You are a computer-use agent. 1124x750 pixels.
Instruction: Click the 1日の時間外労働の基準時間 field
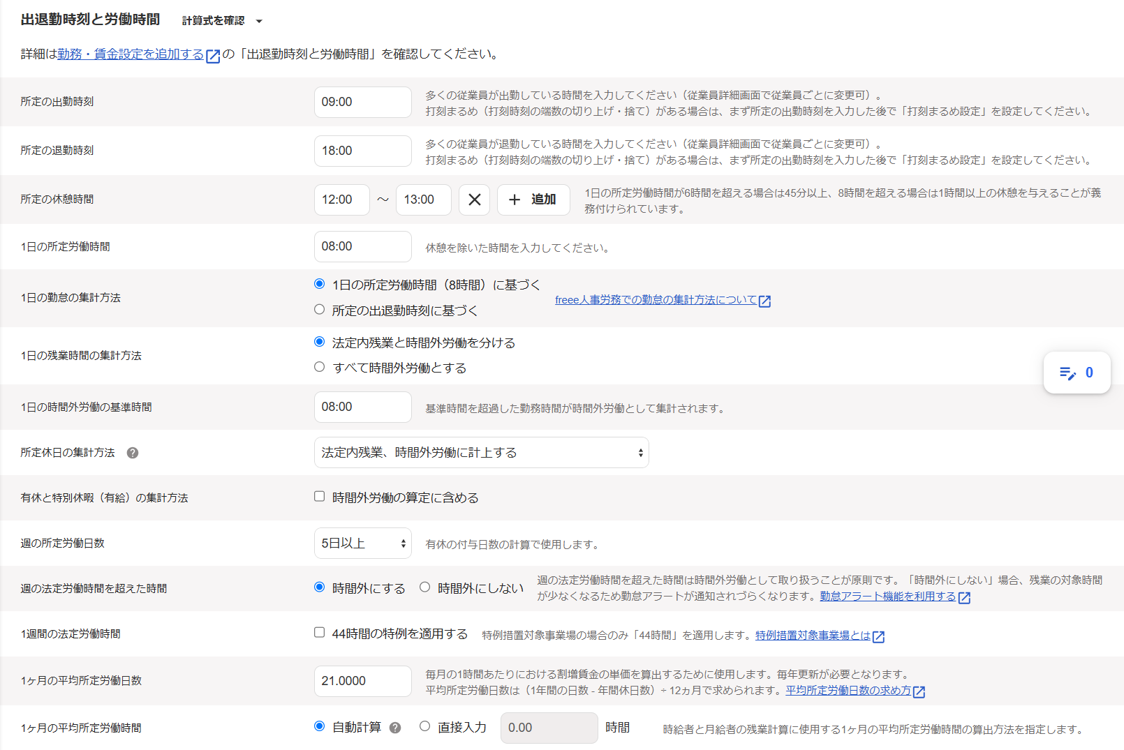(x=362, y=407)
